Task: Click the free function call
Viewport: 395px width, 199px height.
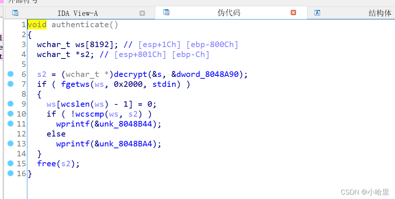Action: coord(47,164)
